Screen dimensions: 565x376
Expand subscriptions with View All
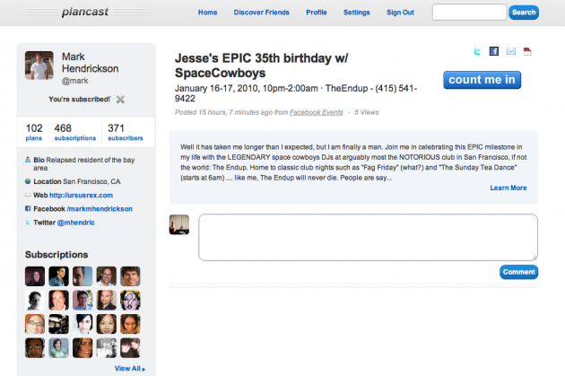click(x=128, y=368)
